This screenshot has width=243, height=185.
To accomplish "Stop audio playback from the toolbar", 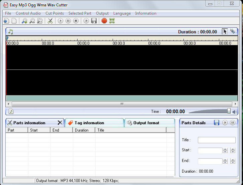I will [76, 21].
